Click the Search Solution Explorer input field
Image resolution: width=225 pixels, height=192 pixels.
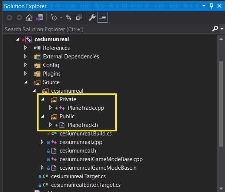[x=107, y=29]
